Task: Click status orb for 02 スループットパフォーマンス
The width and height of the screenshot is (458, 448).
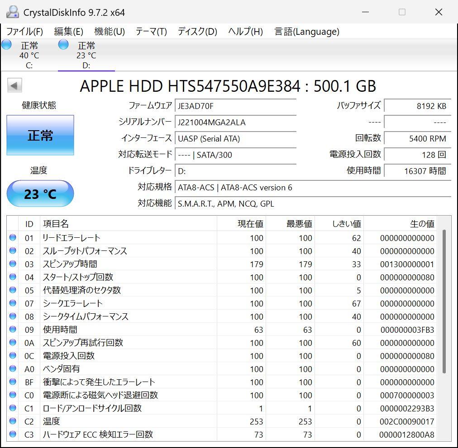Action: [13, 250]
